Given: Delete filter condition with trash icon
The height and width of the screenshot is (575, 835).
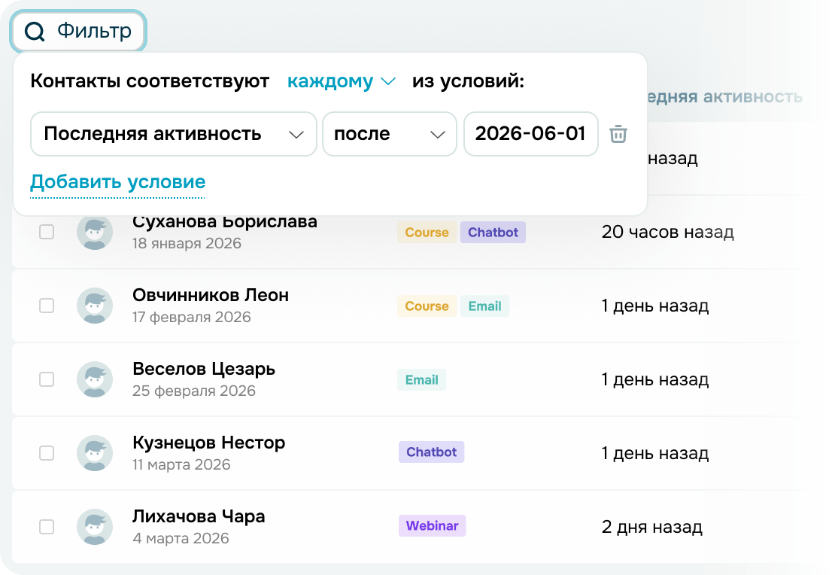Looking at the screenshot, I should [x=618, y=134].
